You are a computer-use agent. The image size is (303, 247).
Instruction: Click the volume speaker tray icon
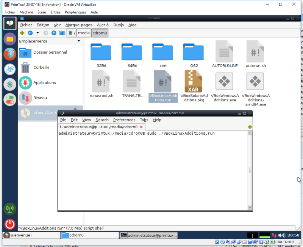(x=281, y=235)
